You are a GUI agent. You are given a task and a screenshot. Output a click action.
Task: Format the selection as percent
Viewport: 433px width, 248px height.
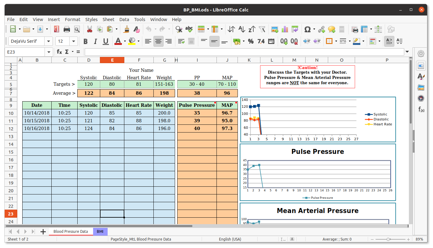tap(251, 41)
